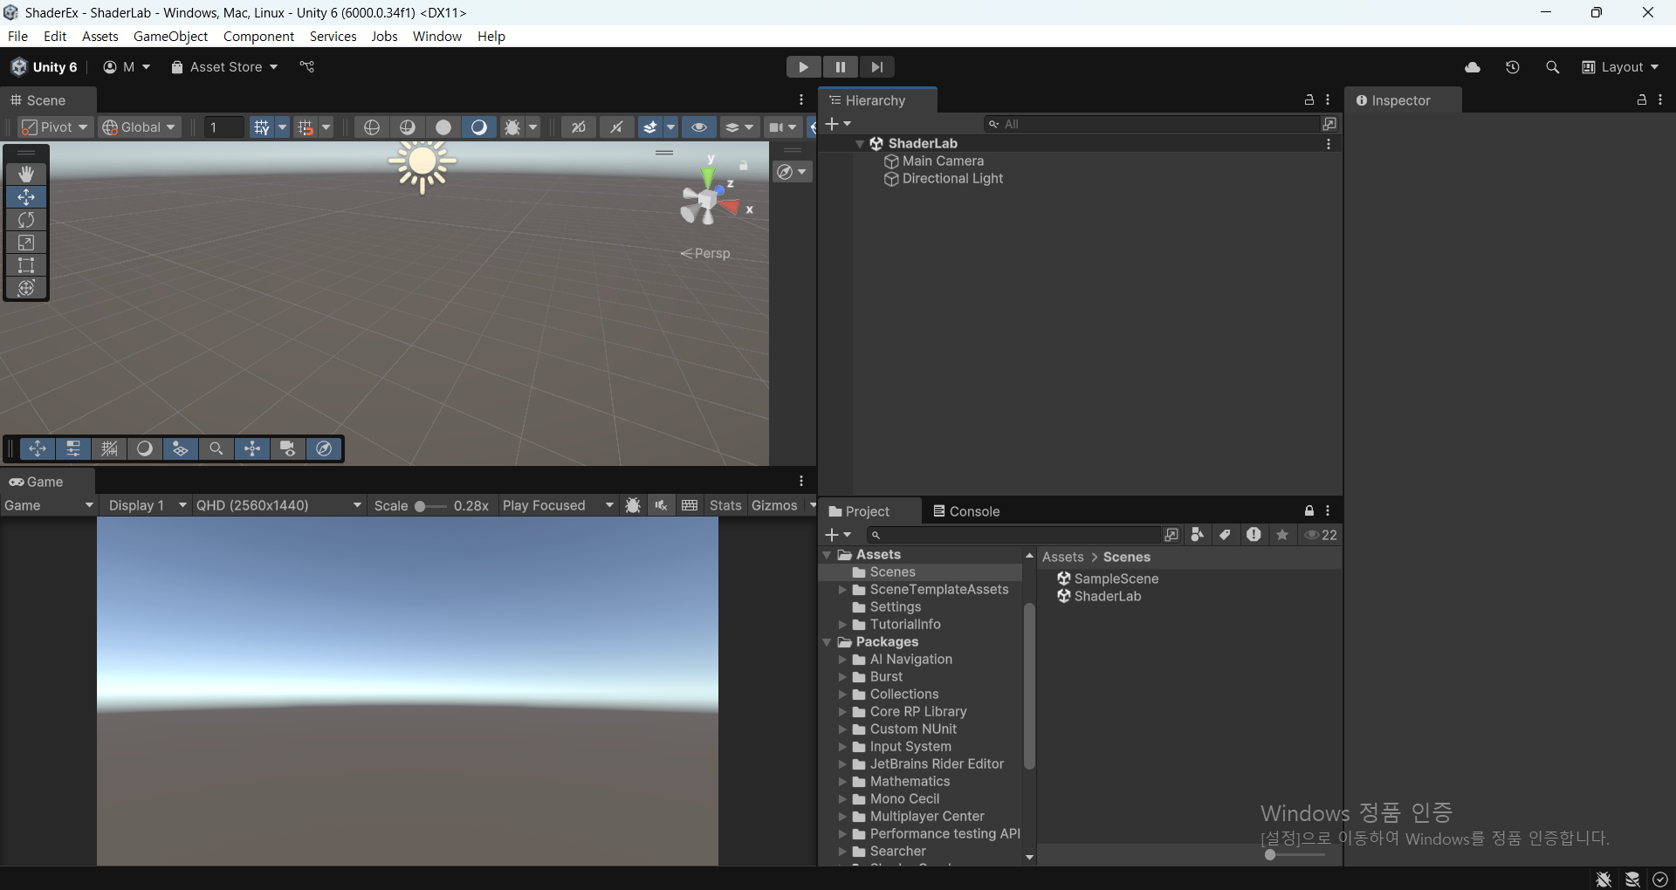Click the magnifier icon in Scene overlay toolbar
This screenshot has height=890, width=1676.
coord(216,448)
